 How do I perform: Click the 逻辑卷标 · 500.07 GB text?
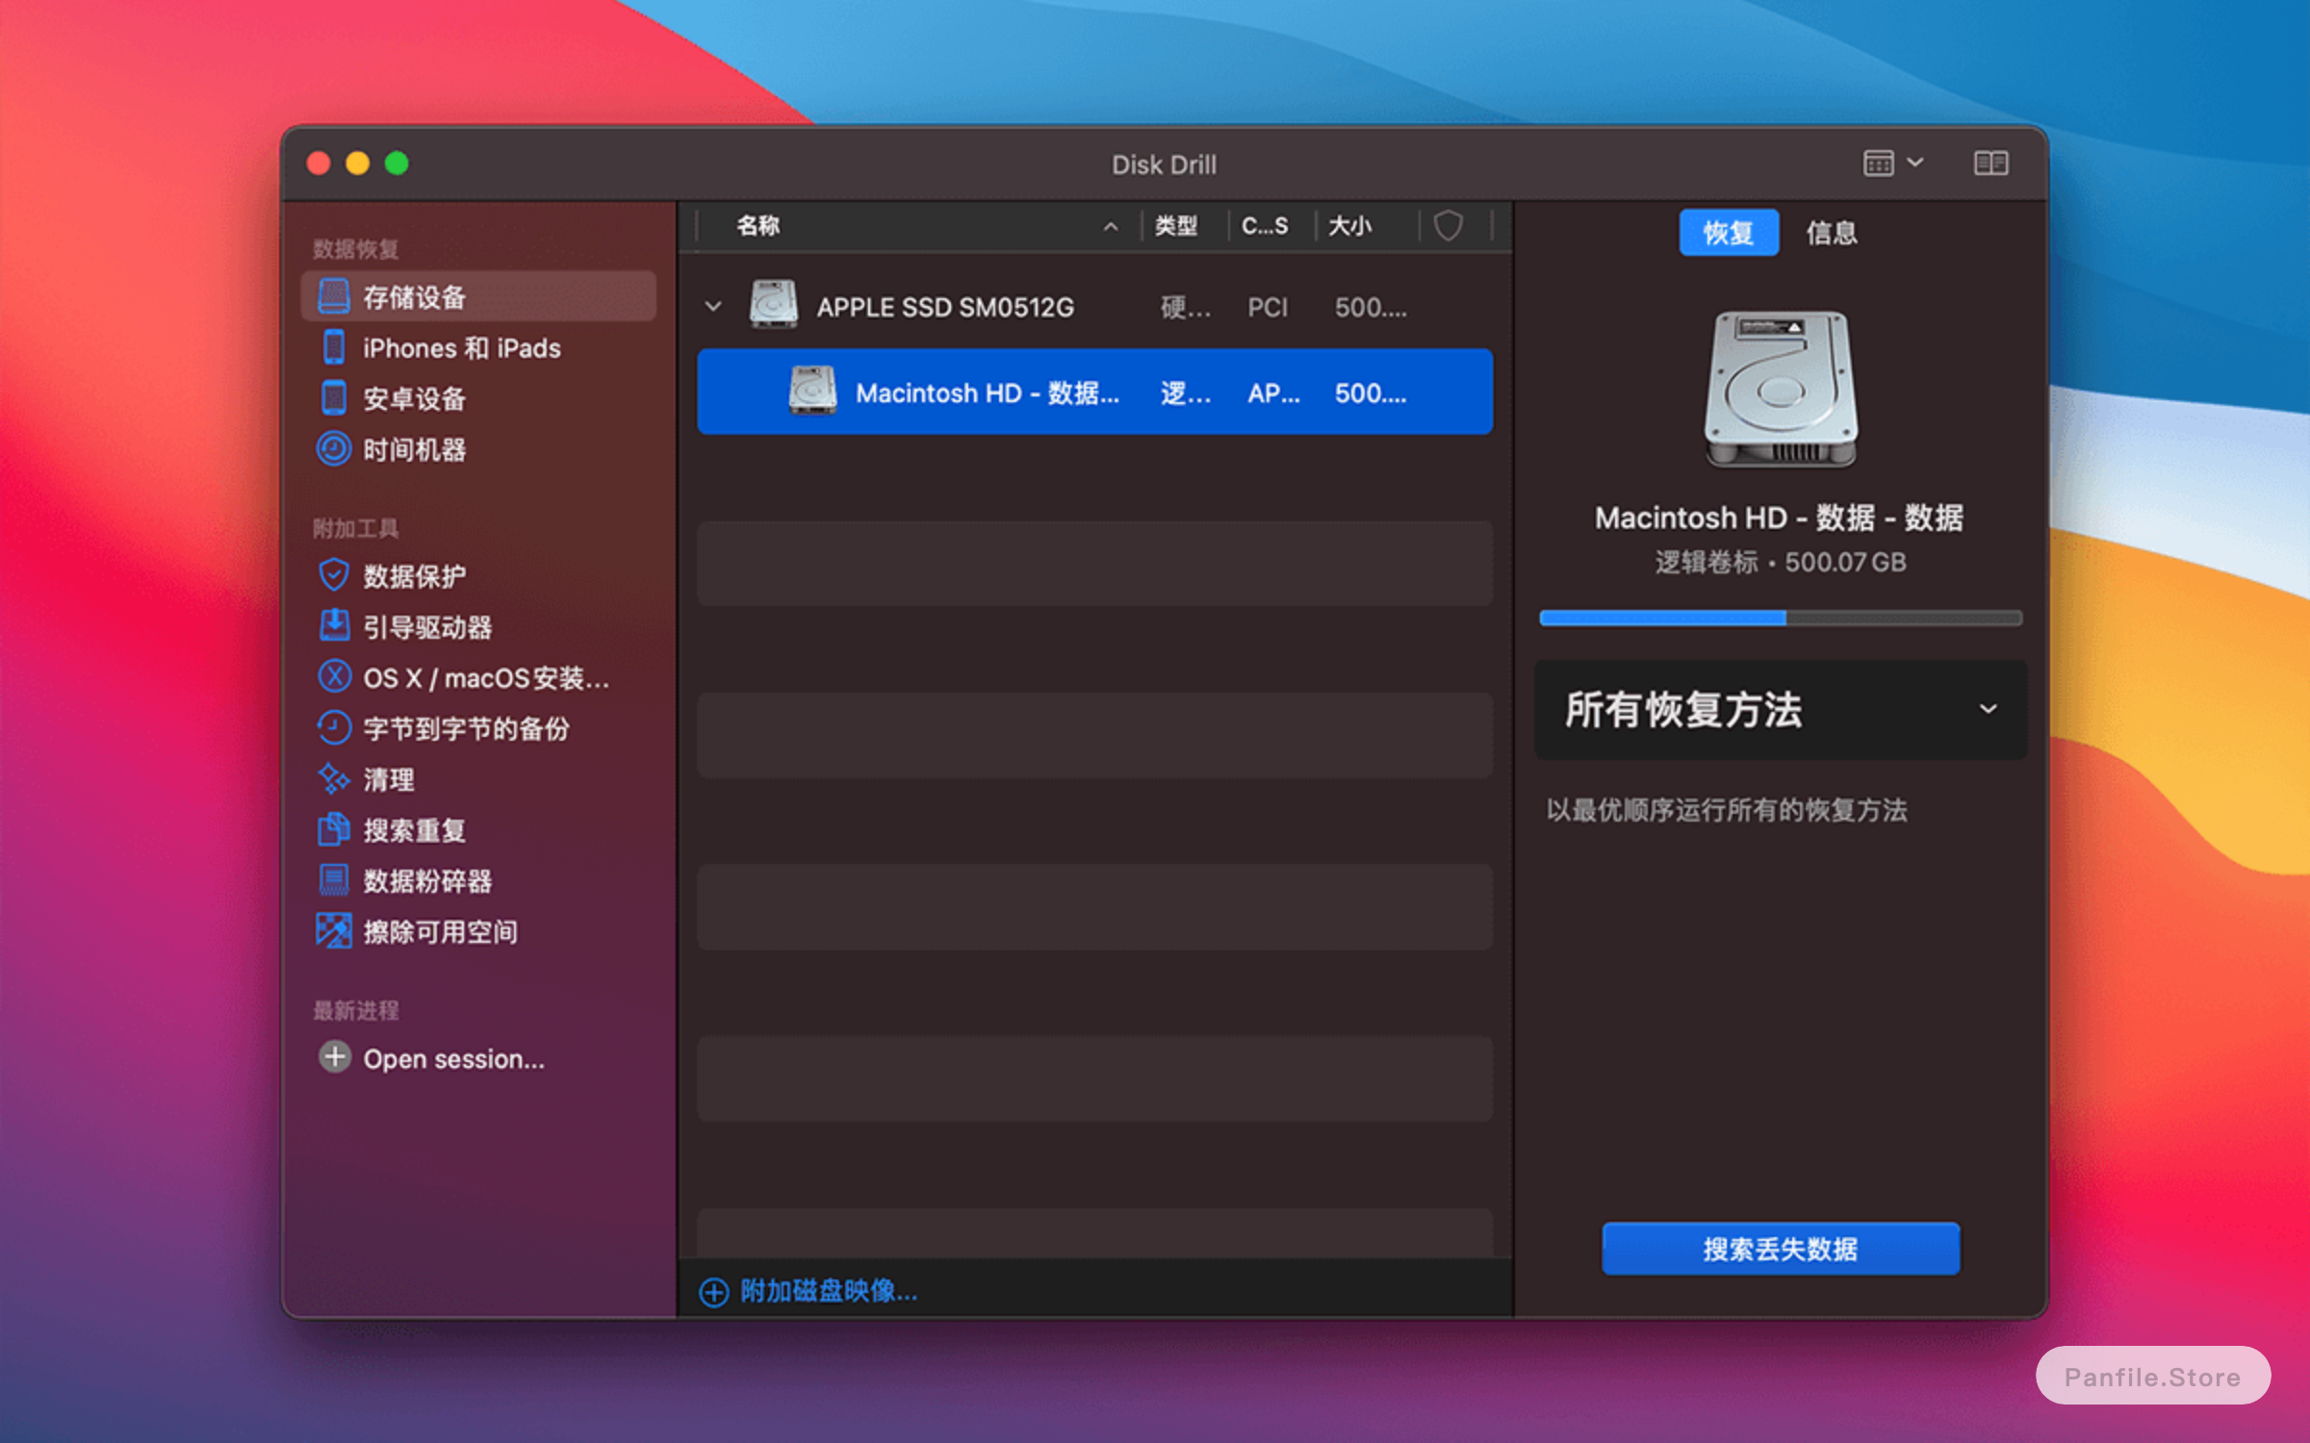pyautogui.click(x=1781, y=562)
